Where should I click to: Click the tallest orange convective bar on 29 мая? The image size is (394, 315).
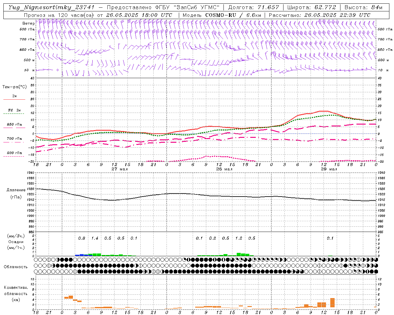pyautogui.click(x=332, y=303)
